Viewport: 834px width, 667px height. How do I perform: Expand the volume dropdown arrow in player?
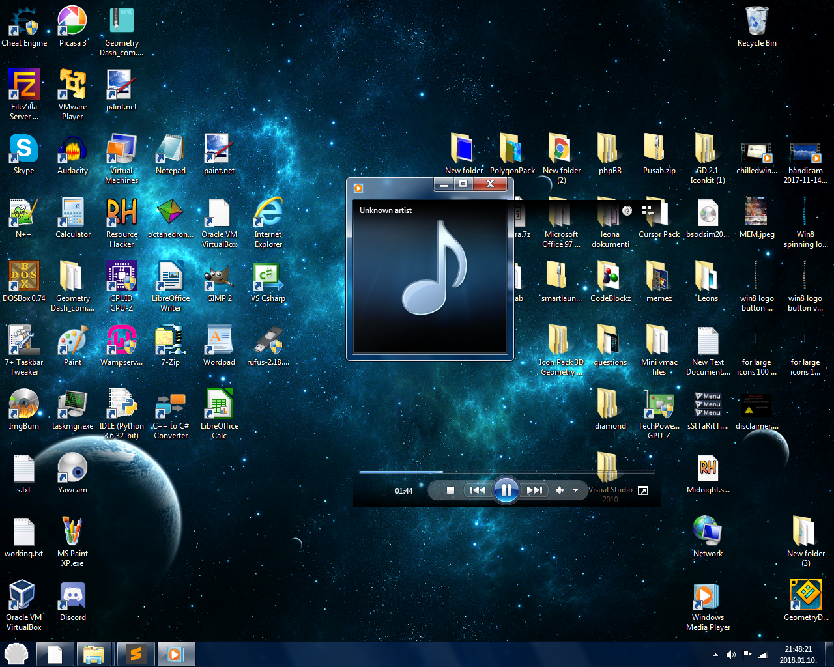coord(575,490)
